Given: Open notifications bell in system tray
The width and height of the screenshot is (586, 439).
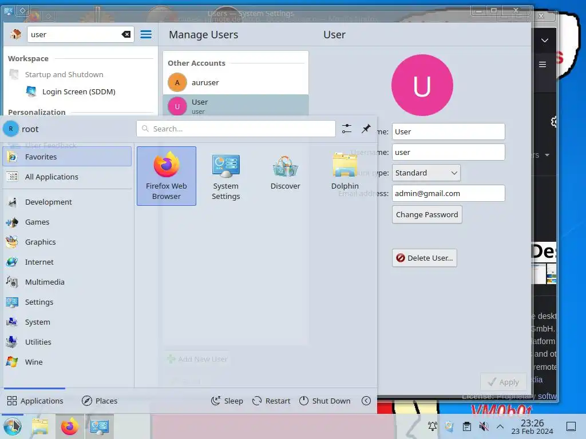Looking at the screenshot, I should pos(433,426).
